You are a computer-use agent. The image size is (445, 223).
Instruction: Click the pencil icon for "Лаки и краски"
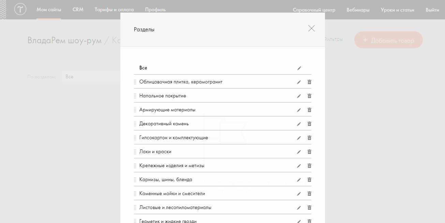(299, 152)
